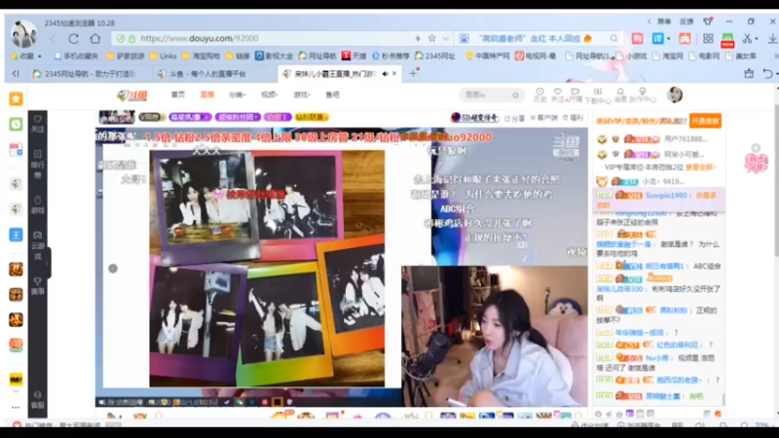Go to Douyu 首页 nav item
This screenshot has width=779, height=438.
click(x=178, y=94)
